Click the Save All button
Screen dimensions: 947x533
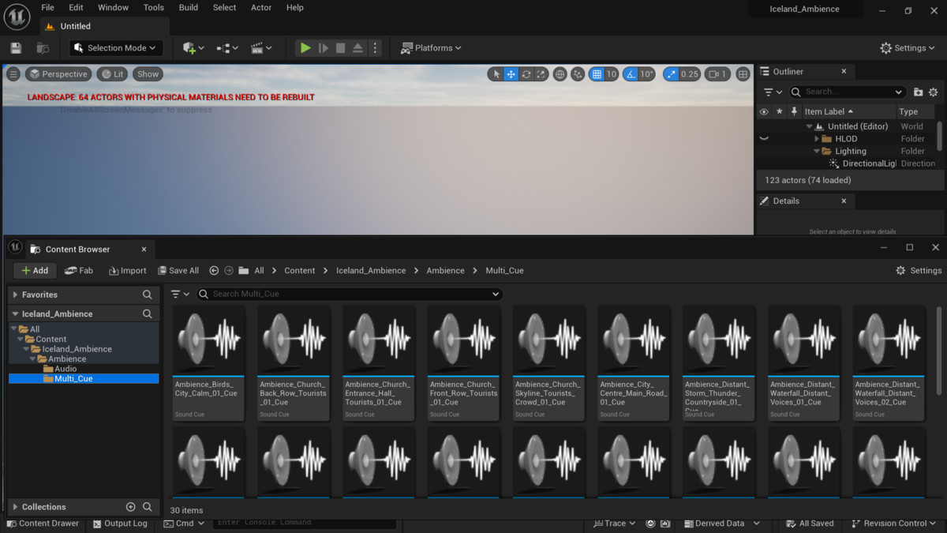[x=178, y=271]
